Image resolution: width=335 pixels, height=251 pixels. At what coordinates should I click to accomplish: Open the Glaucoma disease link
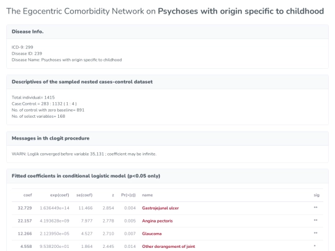152,234
